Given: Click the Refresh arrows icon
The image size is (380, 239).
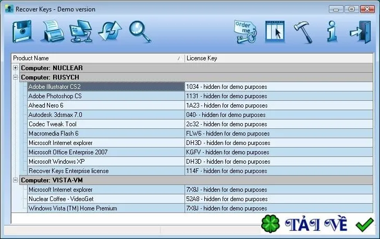Looking at the screenshot, I should (x=110, y=31).
